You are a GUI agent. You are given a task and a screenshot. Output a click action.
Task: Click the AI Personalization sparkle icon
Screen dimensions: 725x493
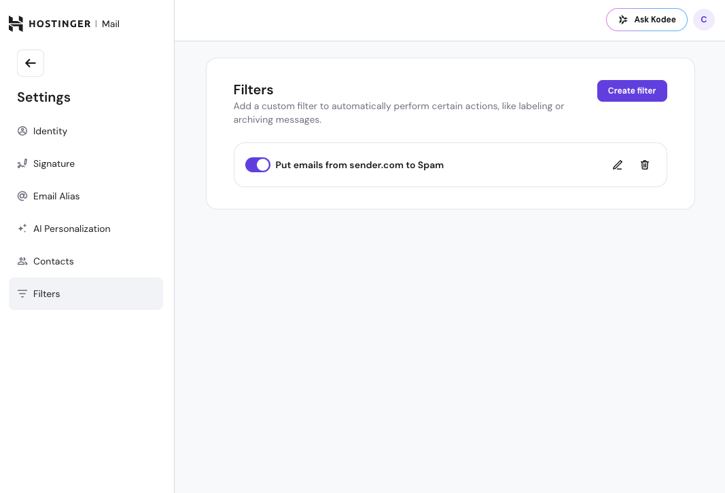[22, 229]
